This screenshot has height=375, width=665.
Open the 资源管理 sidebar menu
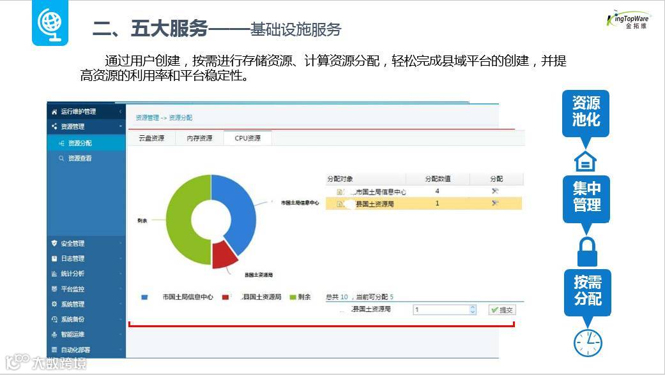[x=86, y=126]
